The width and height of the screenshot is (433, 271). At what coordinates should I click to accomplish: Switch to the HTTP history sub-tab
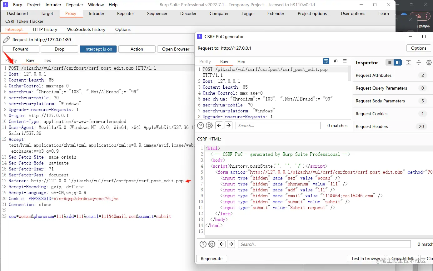point(45,29)
